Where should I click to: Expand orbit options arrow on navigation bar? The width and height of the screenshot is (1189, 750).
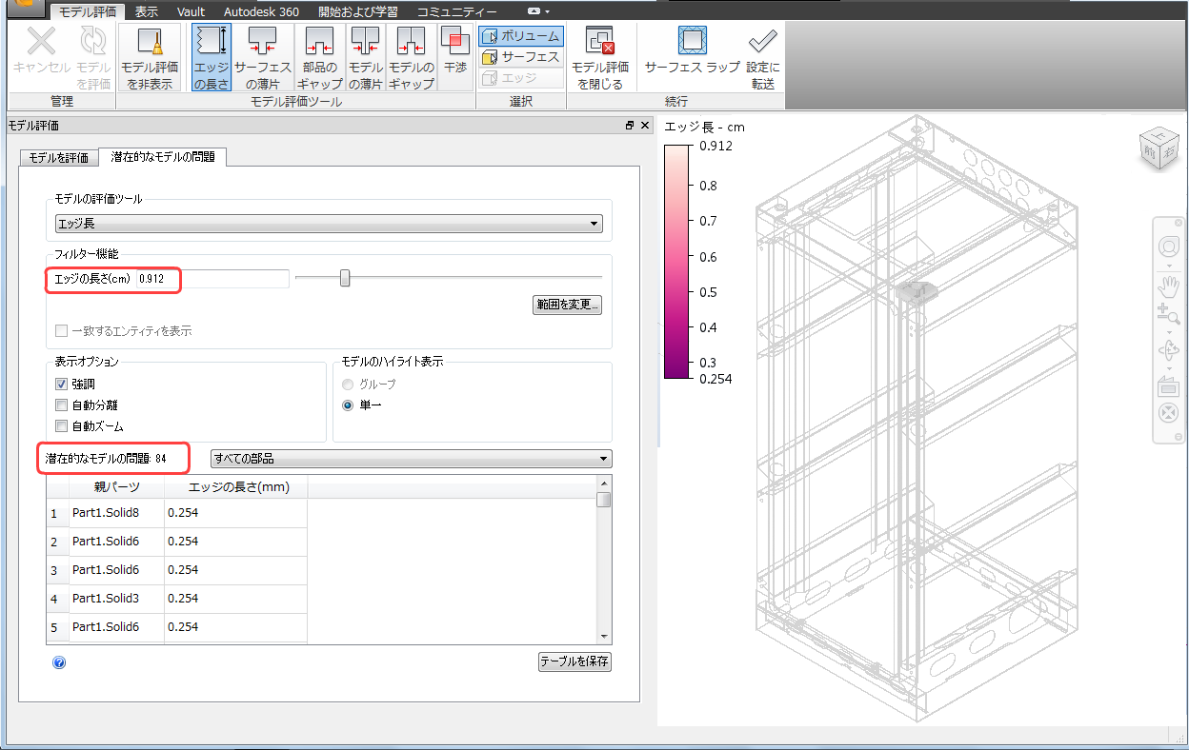click(1168, 367)
